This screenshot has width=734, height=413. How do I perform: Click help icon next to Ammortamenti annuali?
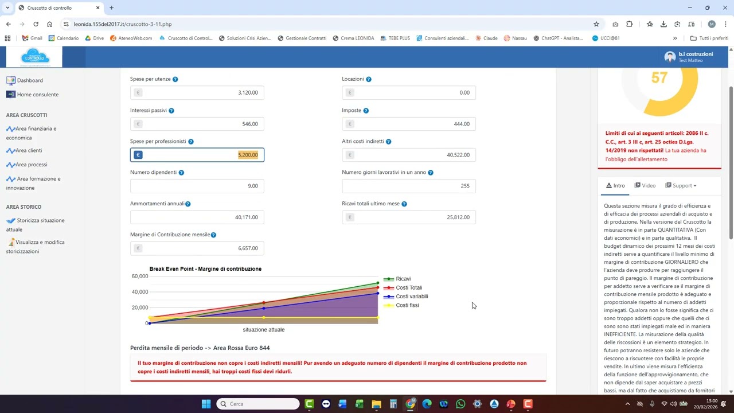click(188, 204)
